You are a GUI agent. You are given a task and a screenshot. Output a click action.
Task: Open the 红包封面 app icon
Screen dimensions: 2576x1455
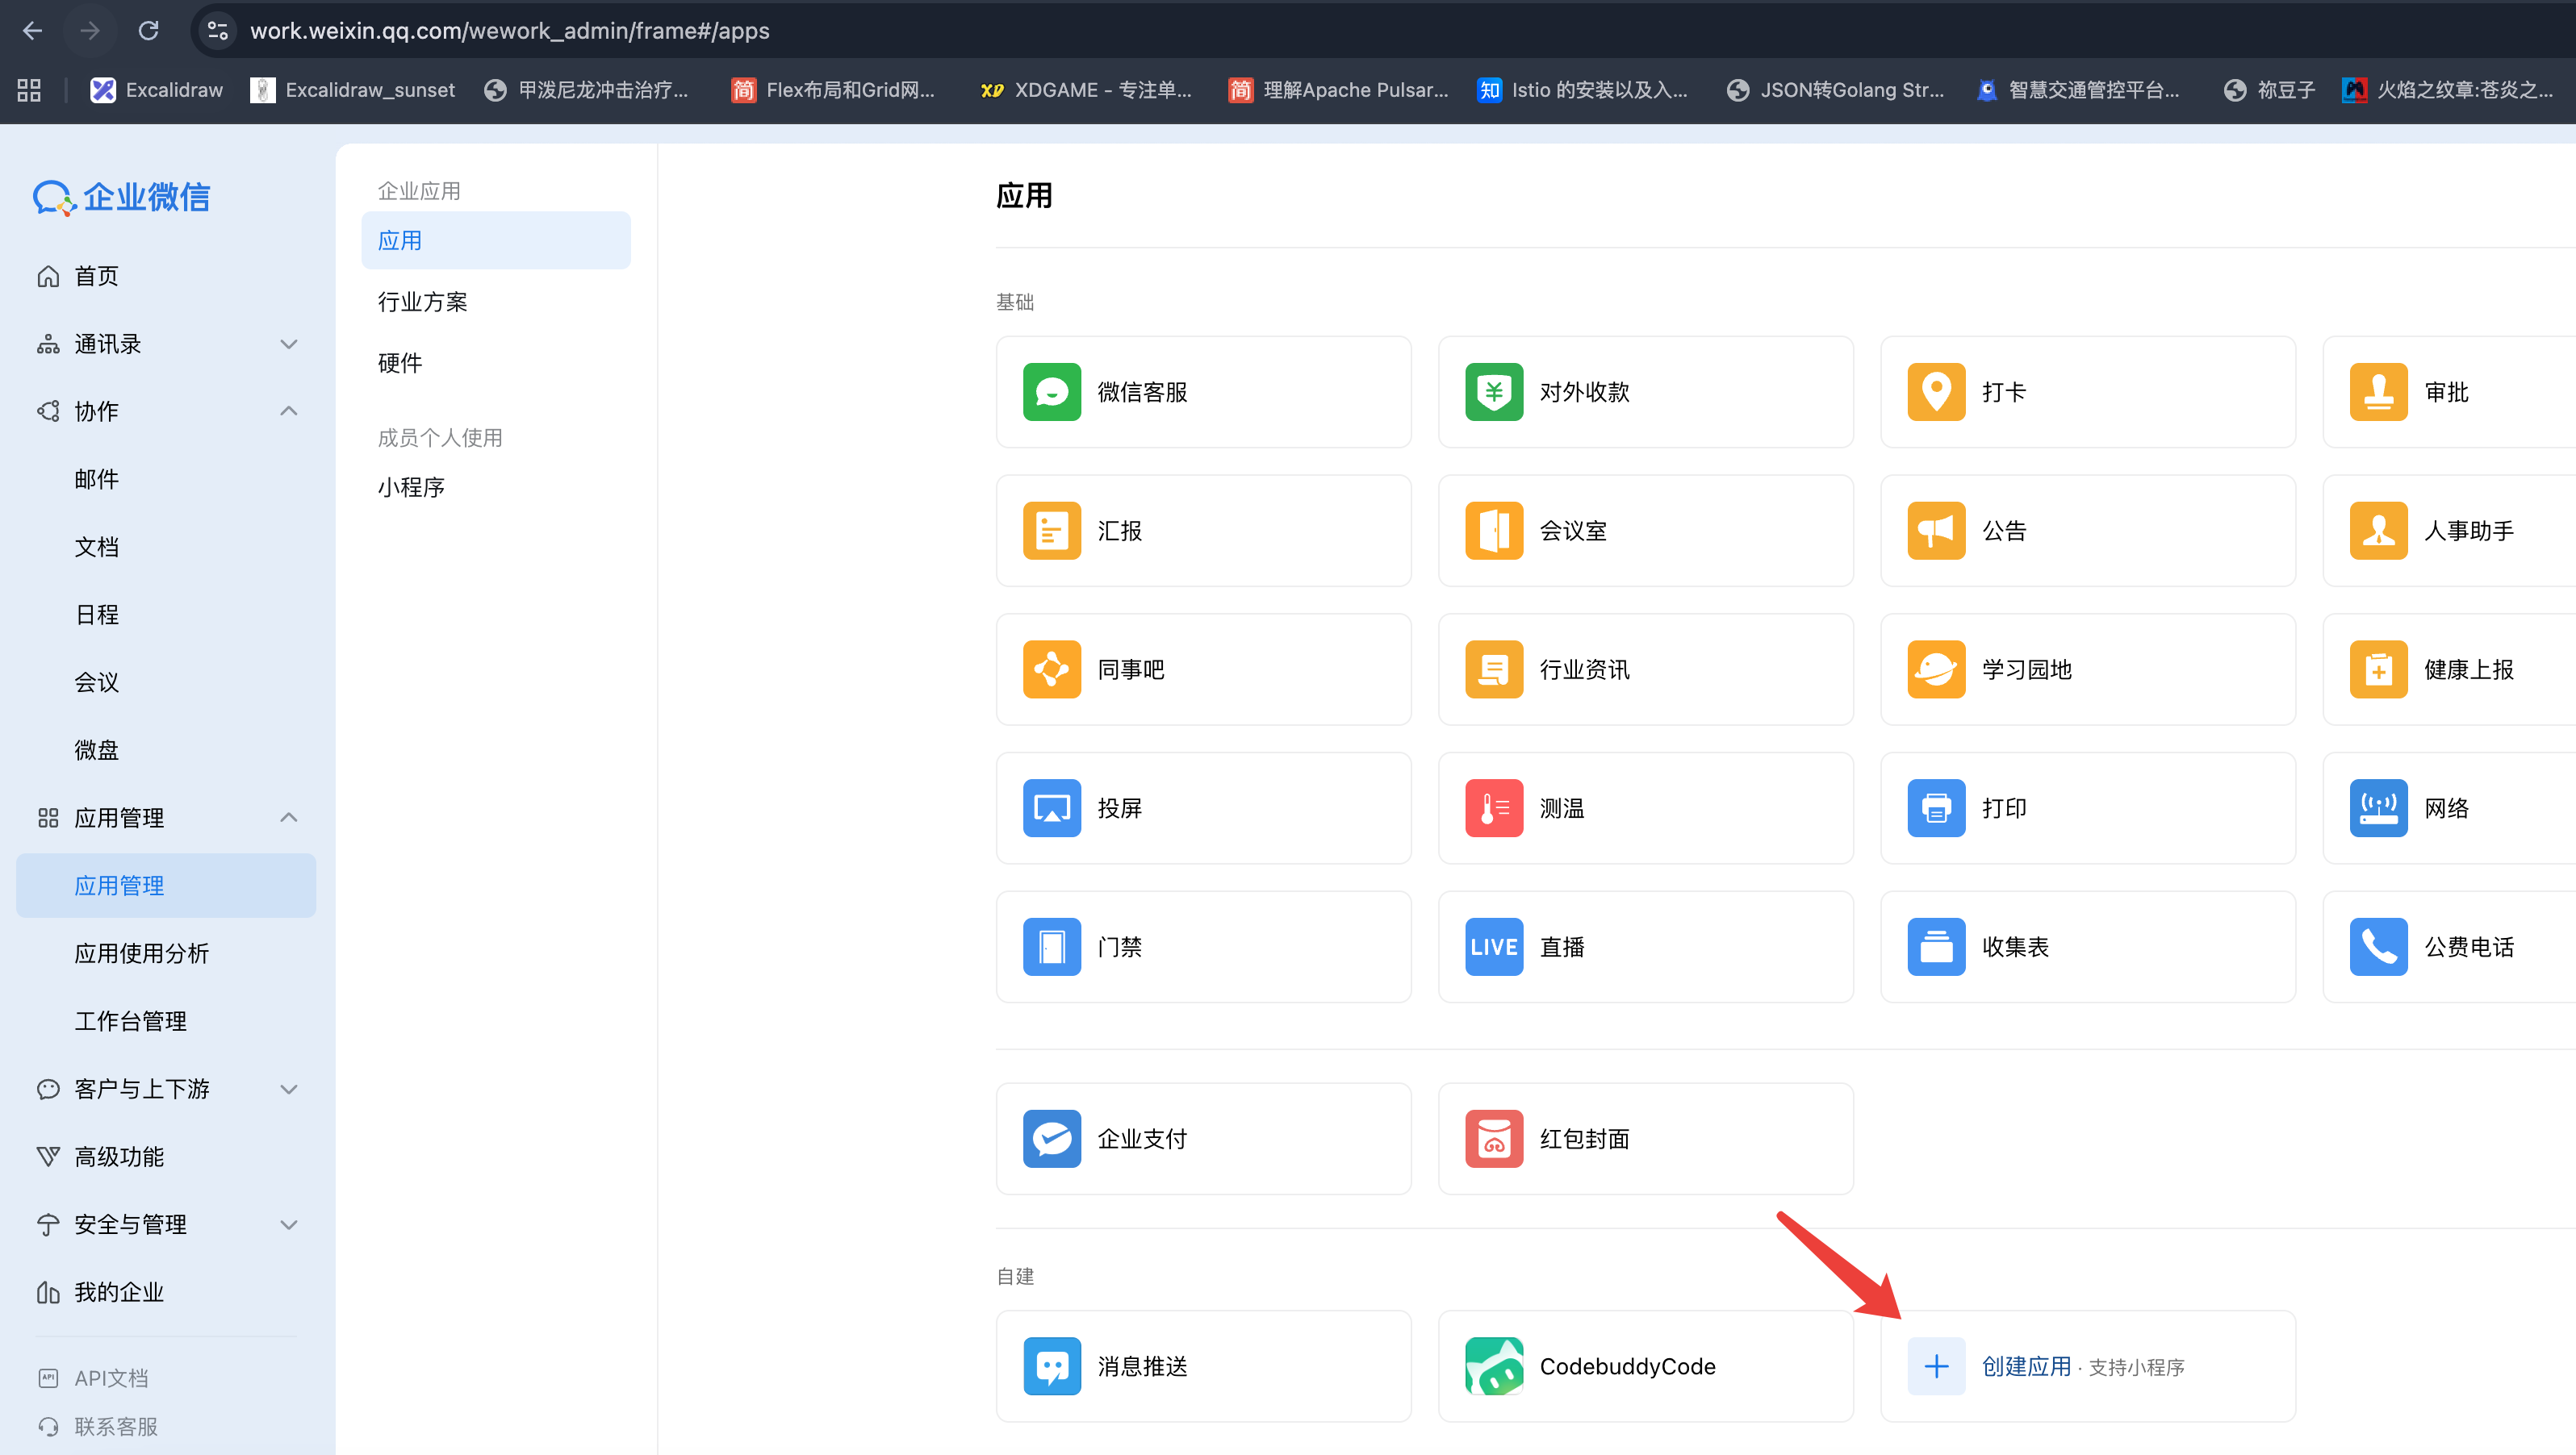pyautogui.click(x=1493, y=1138)
